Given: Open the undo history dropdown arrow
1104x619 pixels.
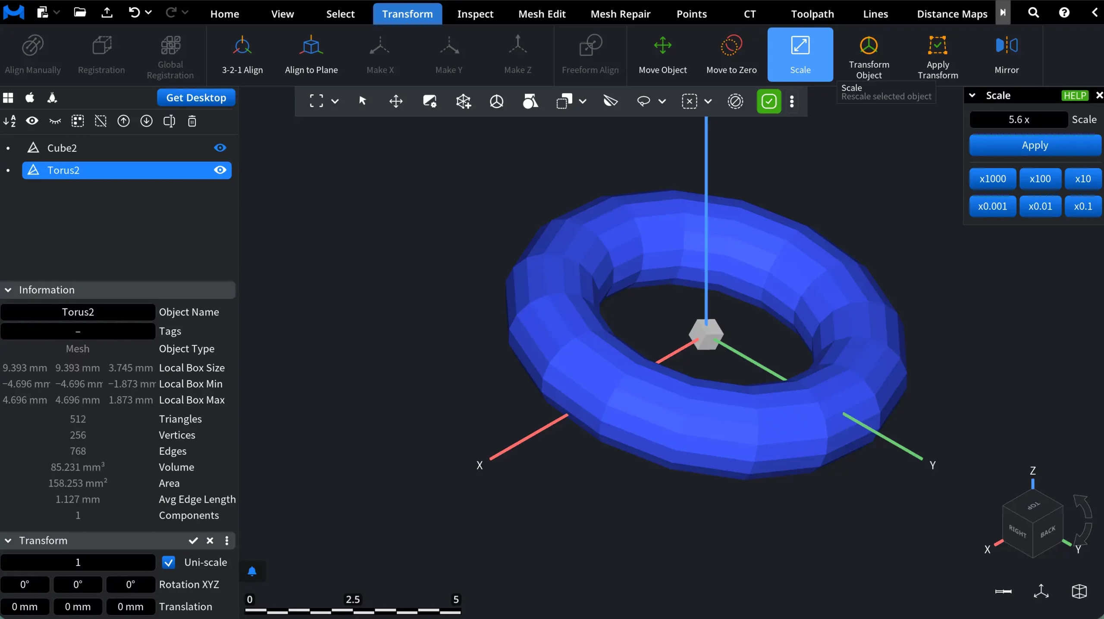Looking at the screenshot, I should 149,13.
